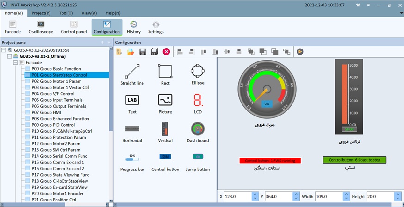The height and width of the screenshot is (207, 404).
Task: Click the align left icon
Action: (180, 52)
